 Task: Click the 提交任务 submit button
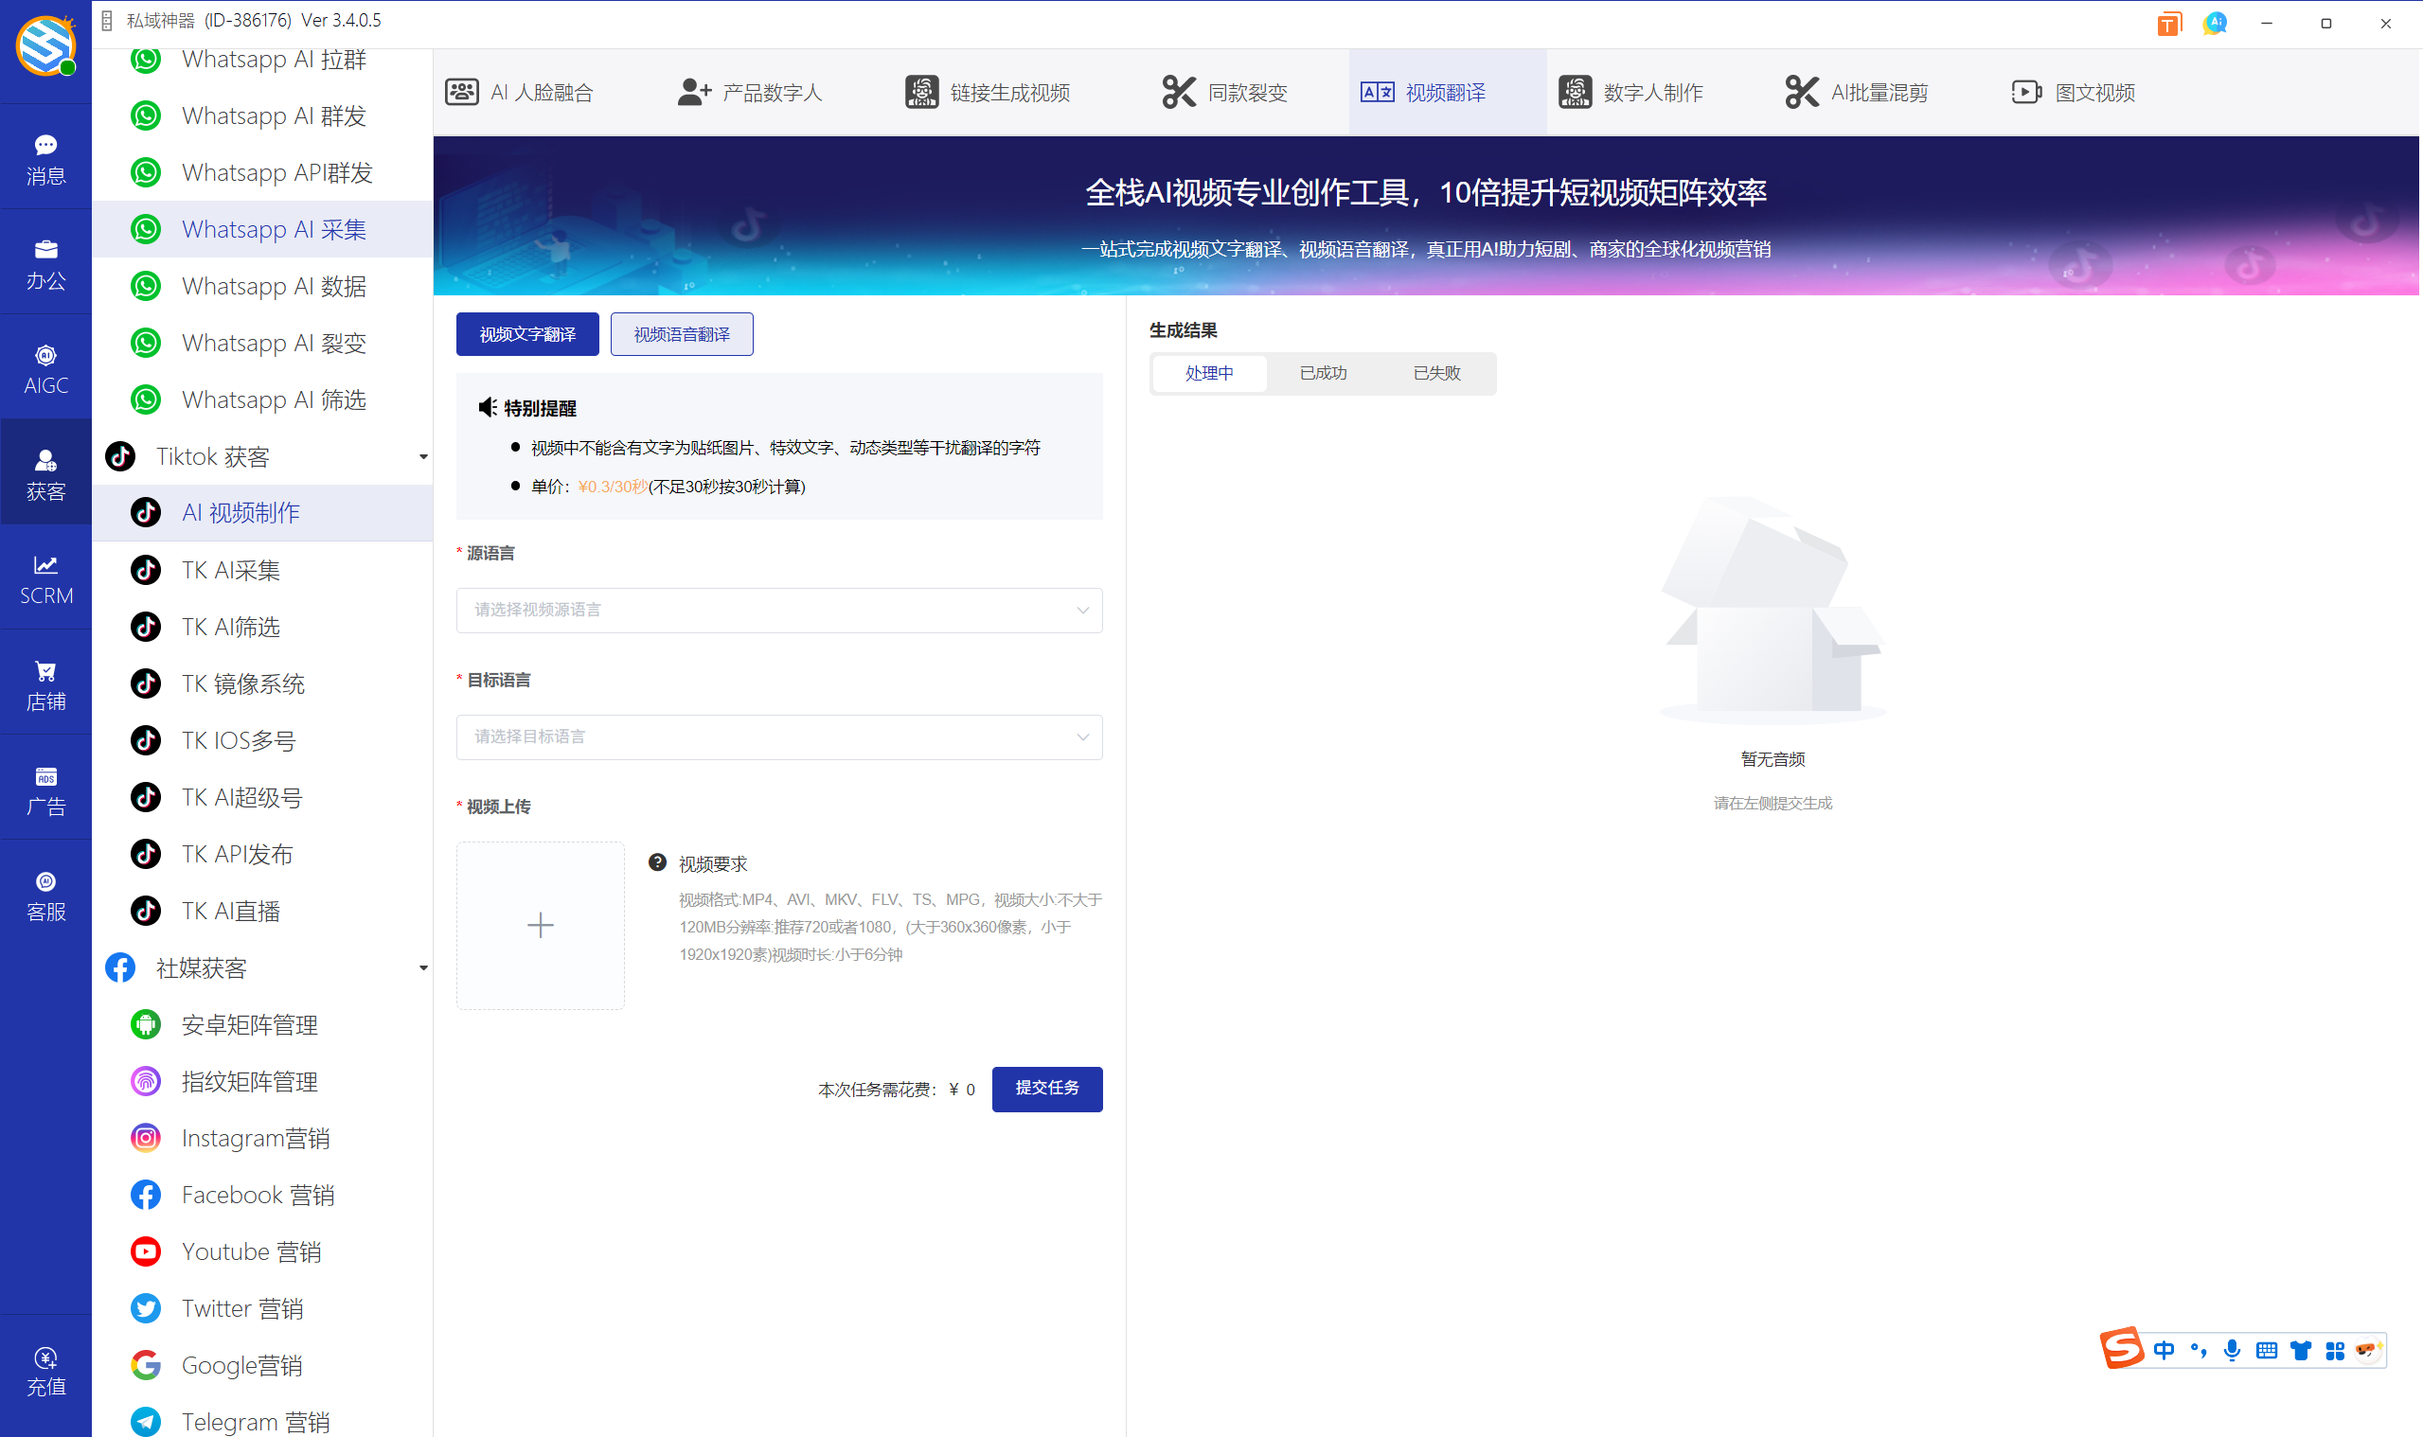pyautogui.click(x=1047, y=1089)
